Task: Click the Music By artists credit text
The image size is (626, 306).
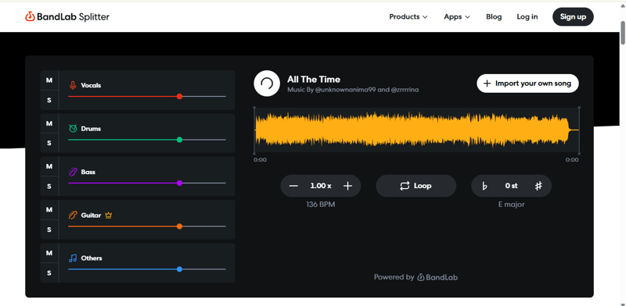Action: coord(353,90)
